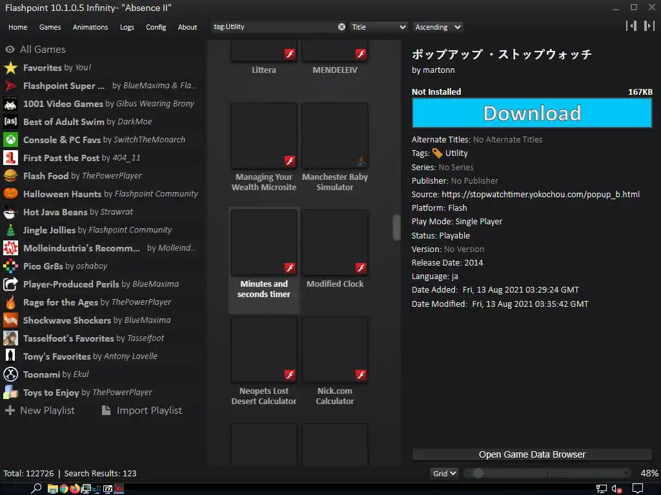Click the All Games eye icon

click(x=10, y=49)
